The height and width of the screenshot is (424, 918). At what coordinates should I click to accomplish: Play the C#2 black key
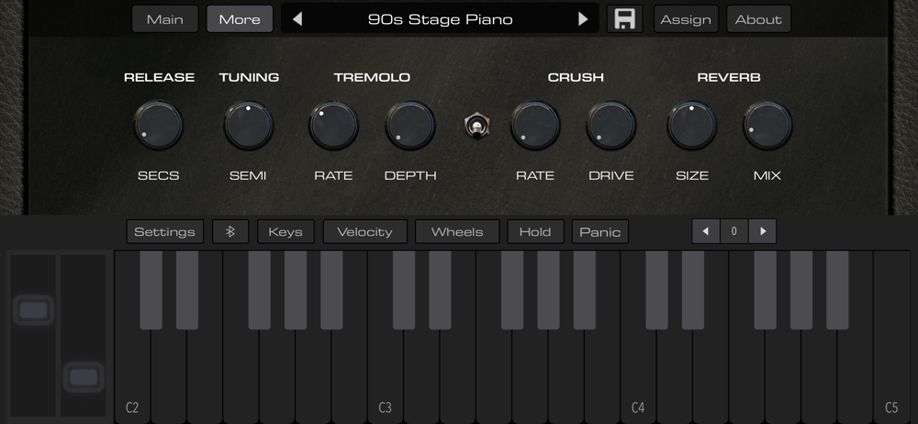pos(151,290)
